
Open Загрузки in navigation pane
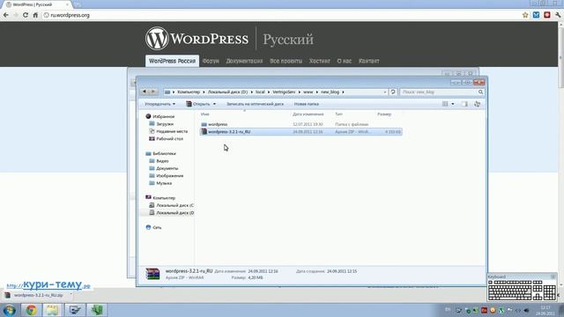(165, 124)
